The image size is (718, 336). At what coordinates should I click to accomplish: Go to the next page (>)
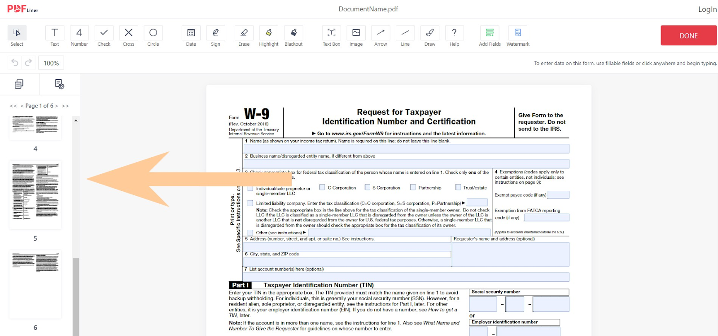click(x=57, y=106)
